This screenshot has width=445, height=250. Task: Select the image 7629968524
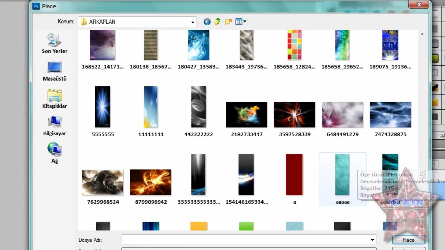(x=103, y=182)
